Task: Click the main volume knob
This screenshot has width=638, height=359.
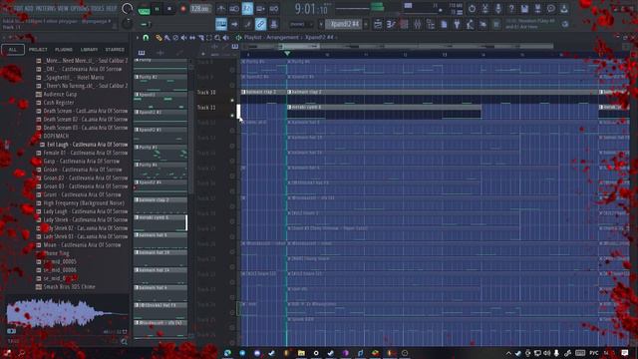Action: pos(127,9)
